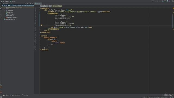Click the live breadcrumb in navigation bar
This screenshot has height=98, width=174.
tap(2, 1)
